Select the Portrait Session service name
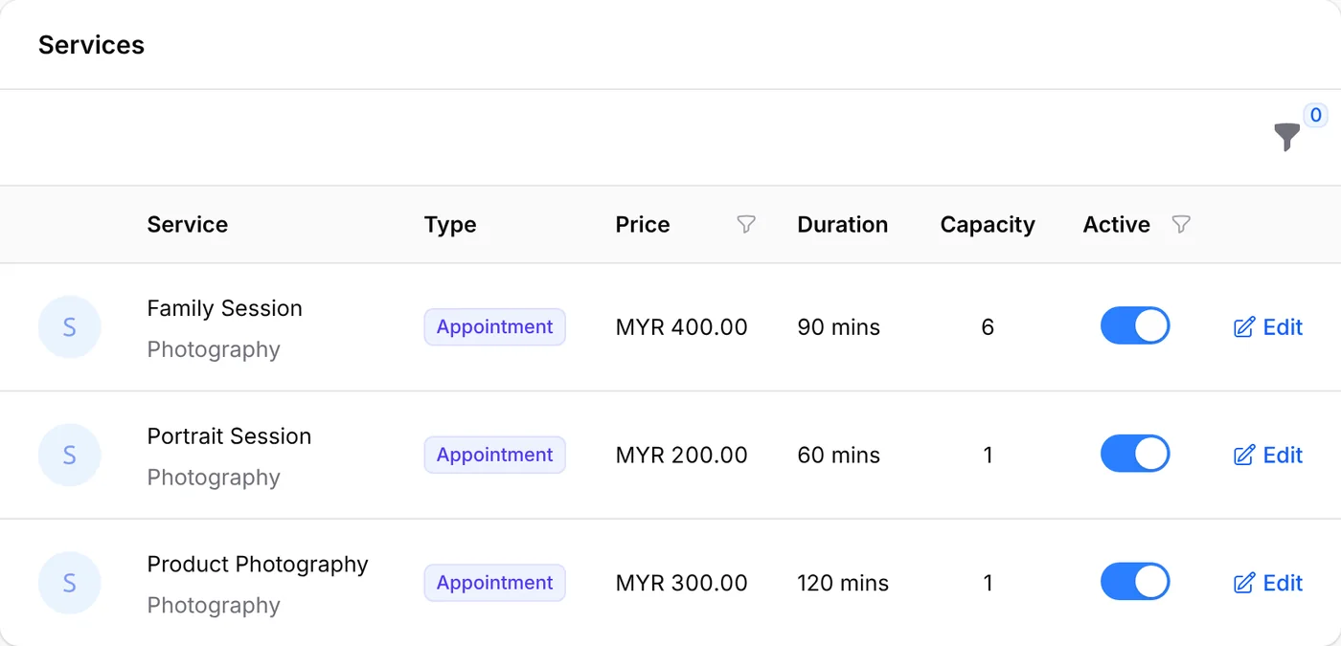 point(229,436)
